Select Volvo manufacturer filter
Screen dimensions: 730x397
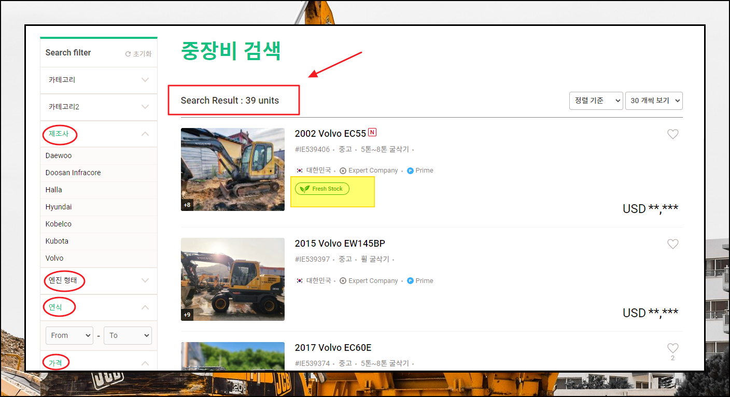point(99,258)
